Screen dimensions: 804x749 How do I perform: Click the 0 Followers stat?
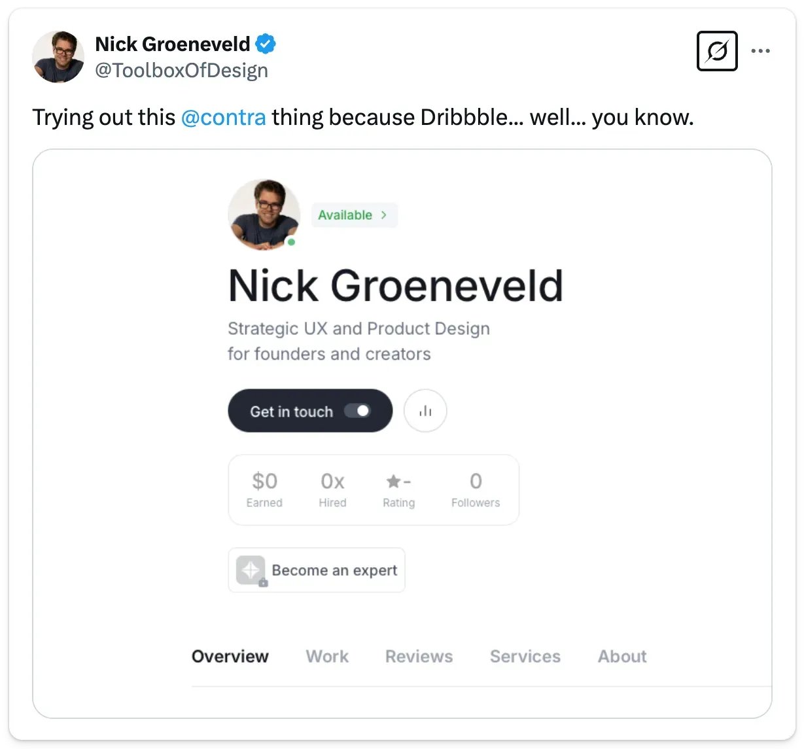(476, 490)
